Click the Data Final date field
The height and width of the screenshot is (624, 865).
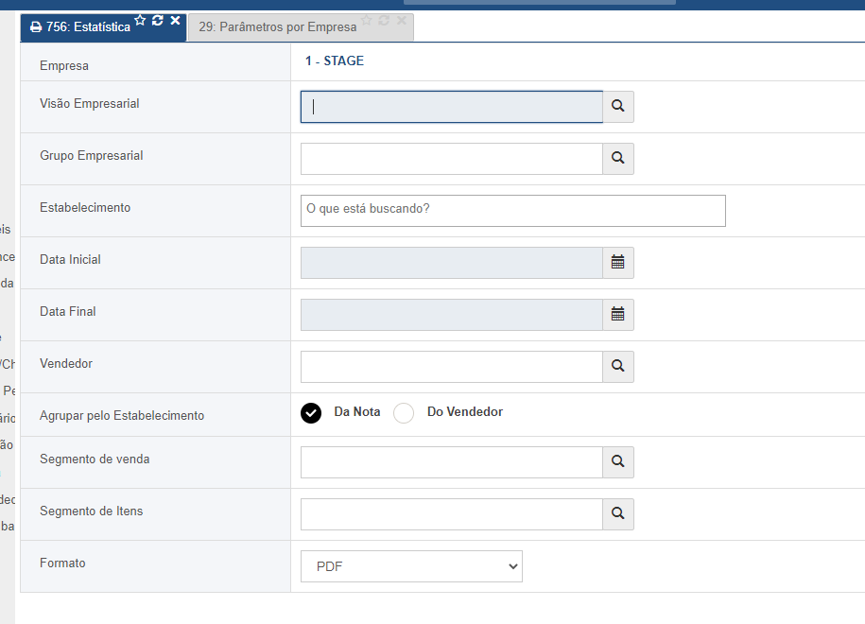452,315
